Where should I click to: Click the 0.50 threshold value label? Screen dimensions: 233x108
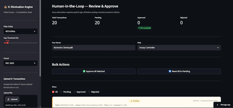tap(8, 41)
